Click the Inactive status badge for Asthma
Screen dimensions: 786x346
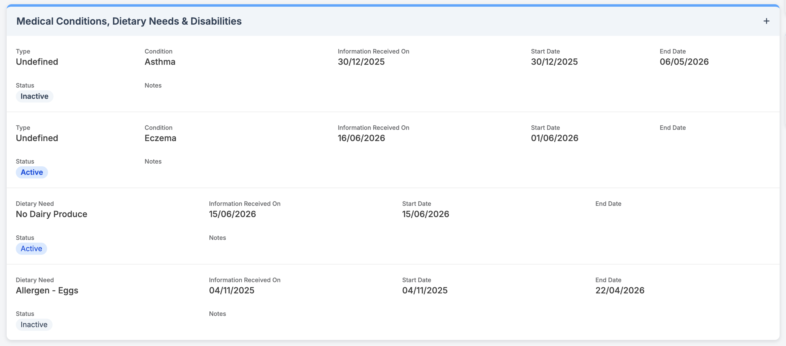point(34,96)
